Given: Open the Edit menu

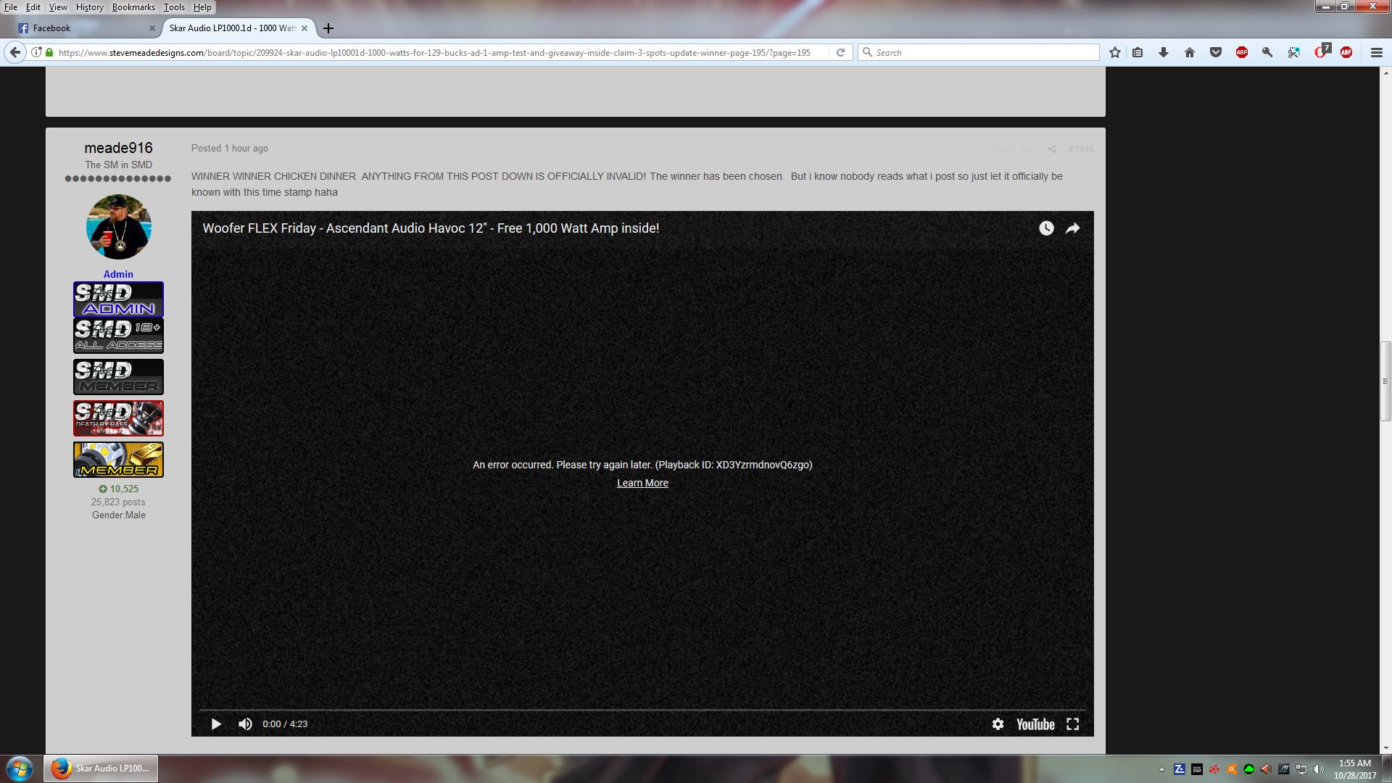Looking at the screenshot, I should point(33,7).
